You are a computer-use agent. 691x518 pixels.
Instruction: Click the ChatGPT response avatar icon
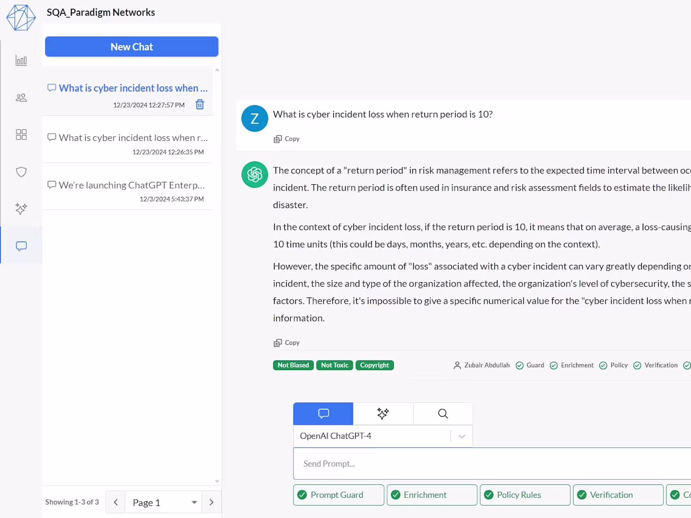255,175
